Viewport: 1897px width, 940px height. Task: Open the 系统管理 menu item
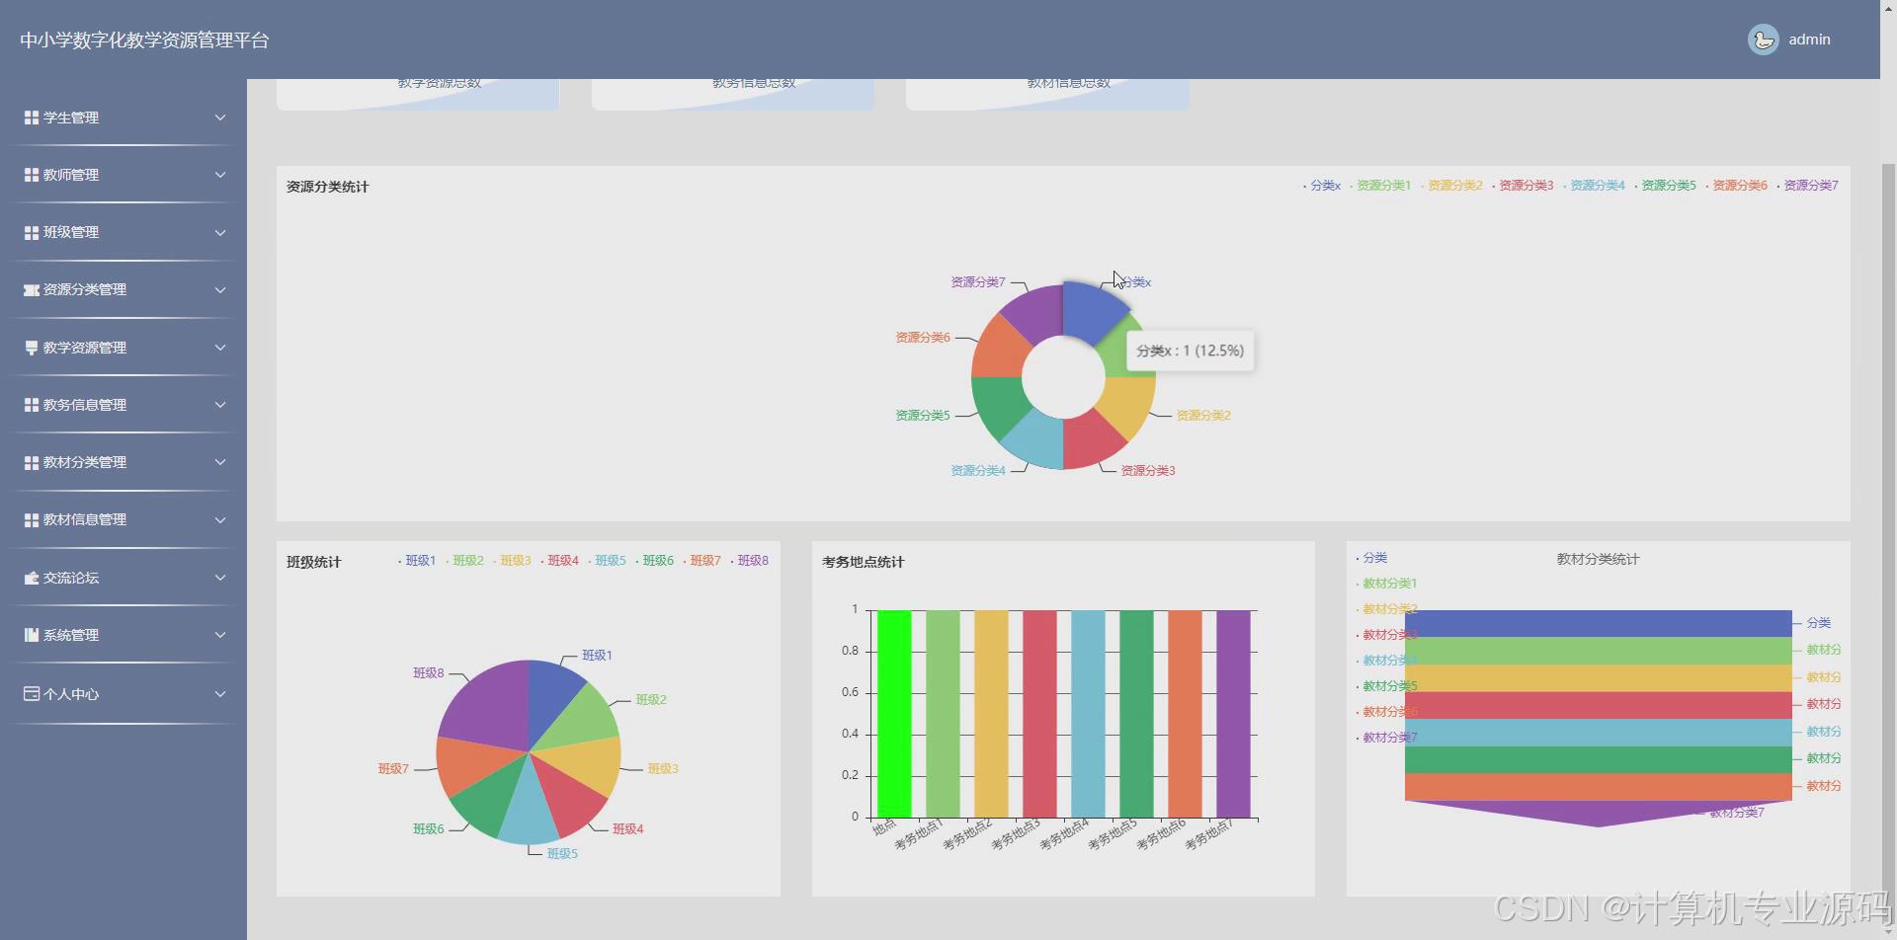click(124, 635)
